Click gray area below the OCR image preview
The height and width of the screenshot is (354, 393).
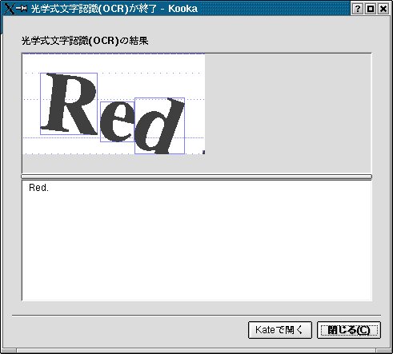tap(114, 164)
